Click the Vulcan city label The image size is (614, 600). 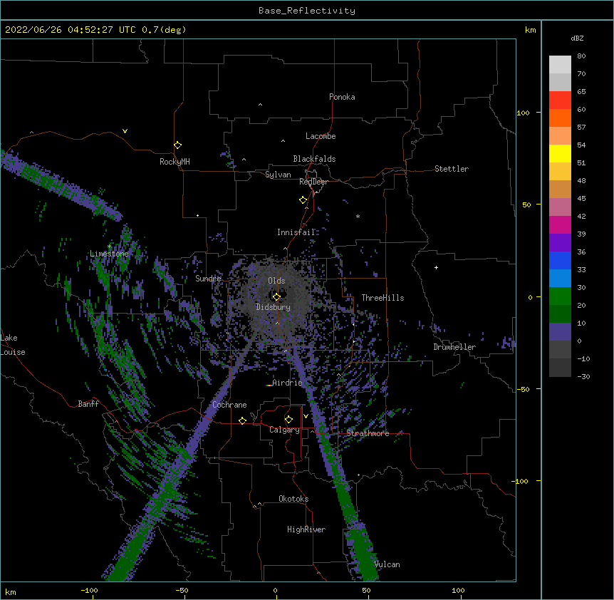387,564
